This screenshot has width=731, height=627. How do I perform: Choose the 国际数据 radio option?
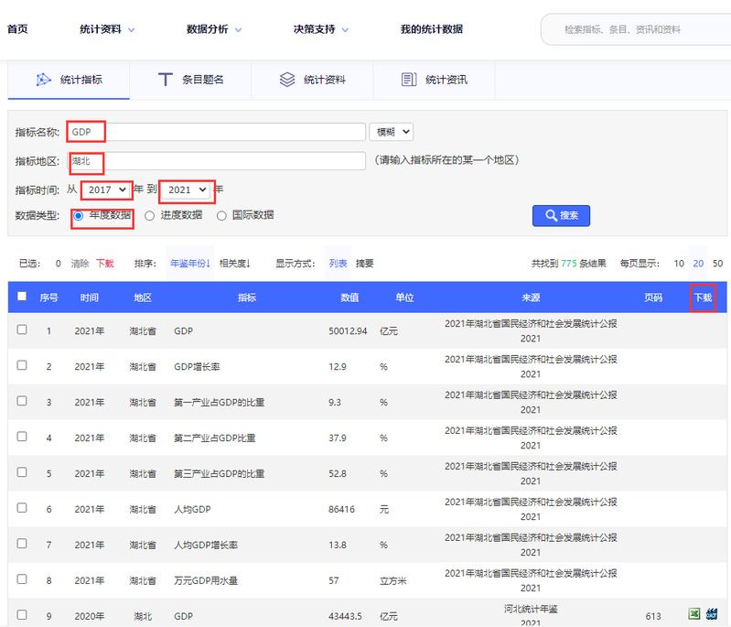(x=221, y=215)
